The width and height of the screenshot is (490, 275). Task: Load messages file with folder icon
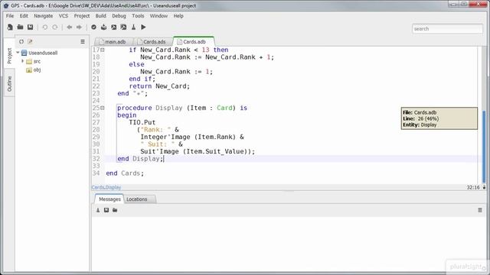click(115, 210)
